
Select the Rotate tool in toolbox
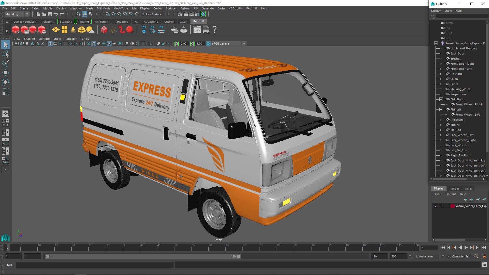pyautogui.click(x=6, y=82)
